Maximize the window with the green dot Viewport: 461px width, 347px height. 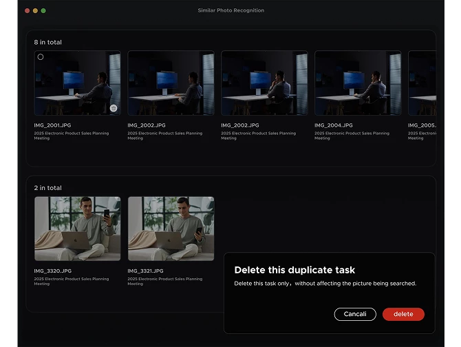click(x=44, y=11)
